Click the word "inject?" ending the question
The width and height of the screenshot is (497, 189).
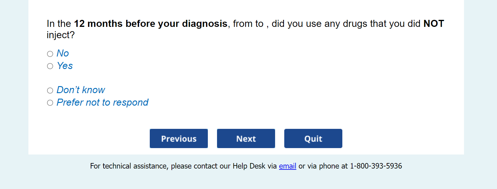(x=61, y=35)
